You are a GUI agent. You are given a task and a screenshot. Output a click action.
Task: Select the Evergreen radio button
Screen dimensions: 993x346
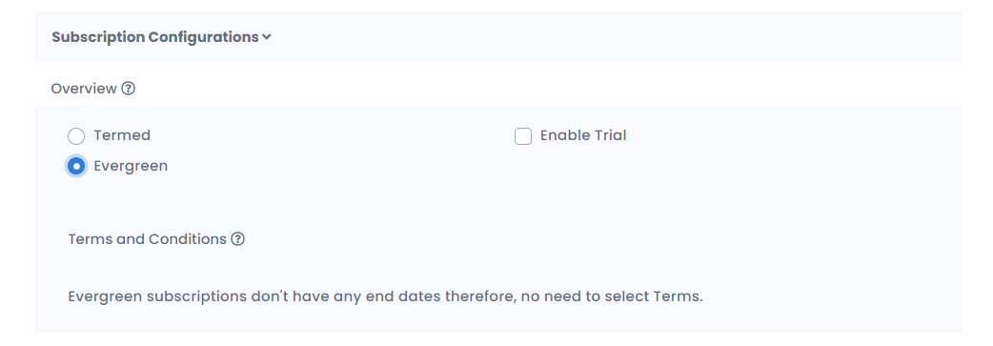tap(76, 167)
